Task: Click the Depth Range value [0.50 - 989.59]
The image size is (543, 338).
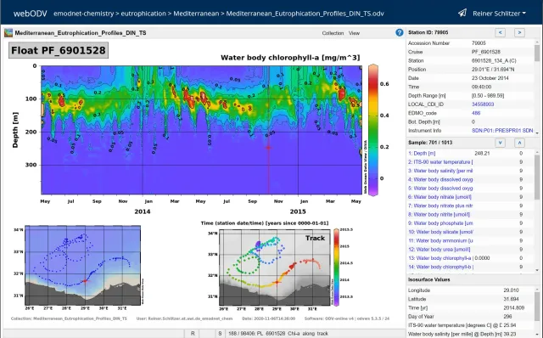Action: 488,96
